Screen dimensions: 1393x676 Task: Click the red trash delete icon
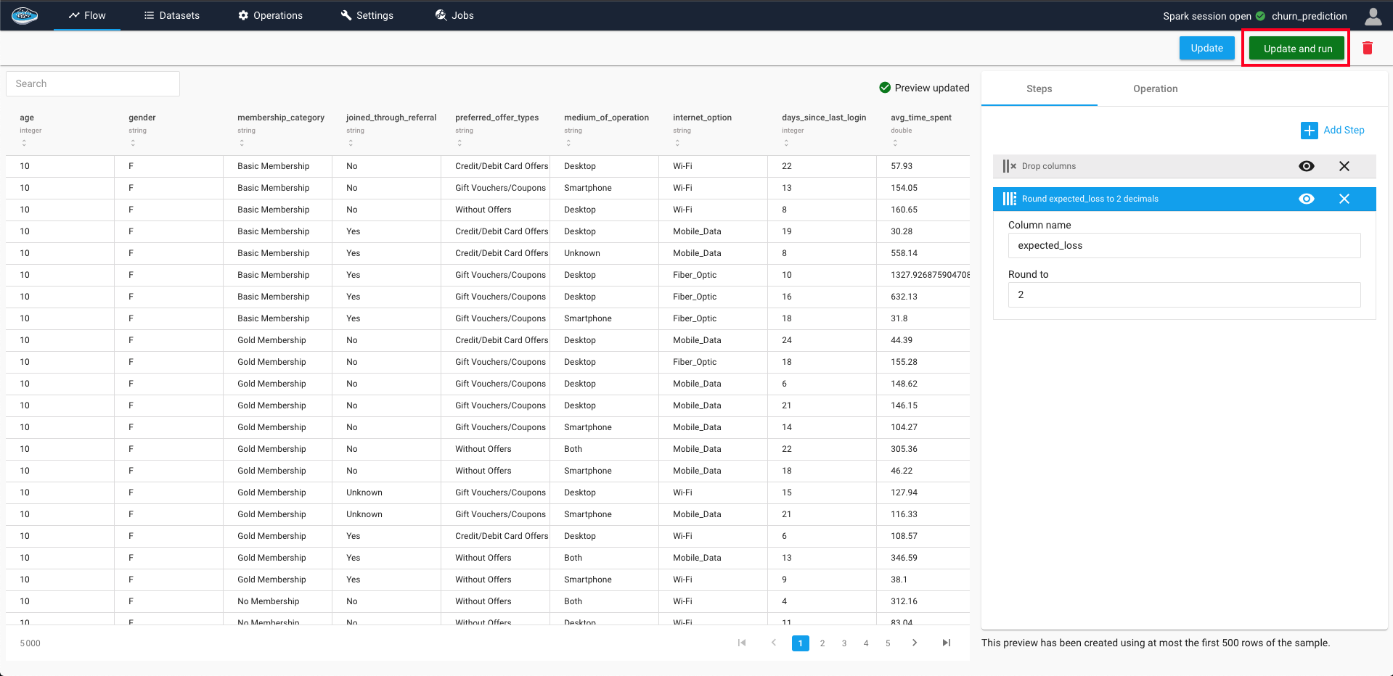[1368, 48]
